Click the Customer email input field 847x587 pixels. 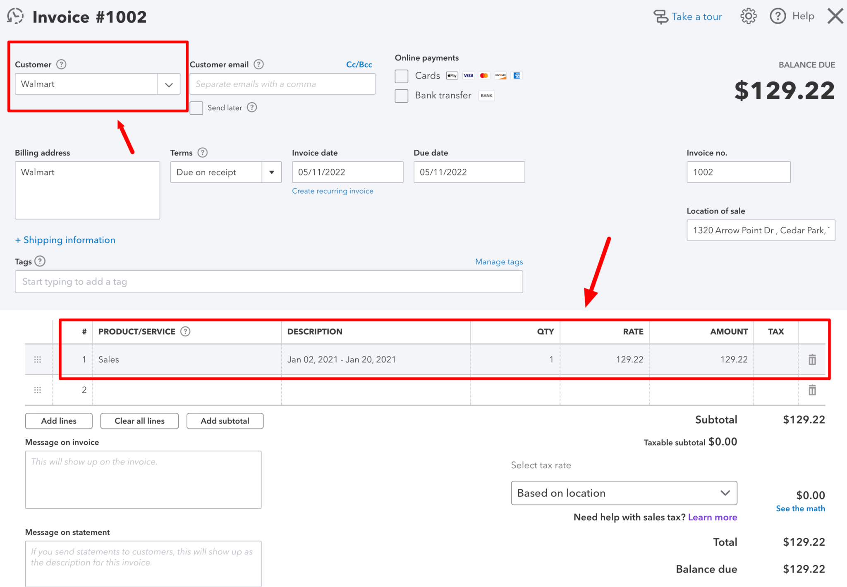(x=282, y=84)
